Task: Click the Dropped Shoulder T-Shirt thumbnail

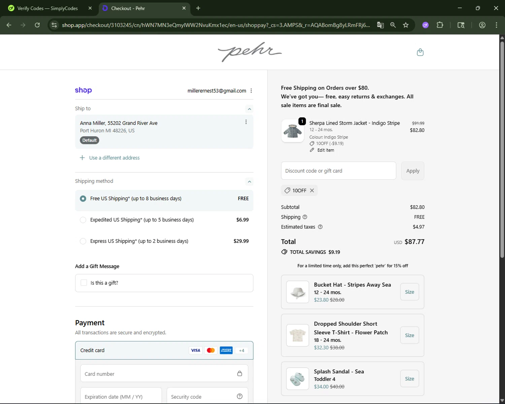Action: pos(298,335)
